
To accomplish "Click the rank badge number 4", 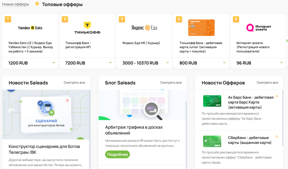I will (x=179, y=19).
